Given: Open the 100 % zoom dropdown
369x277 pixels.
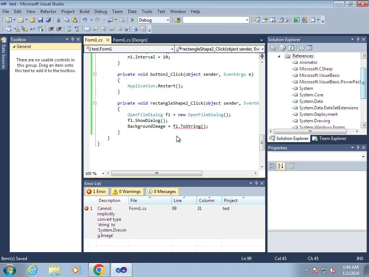Looking at the screenshot, I should pos(103,173).
